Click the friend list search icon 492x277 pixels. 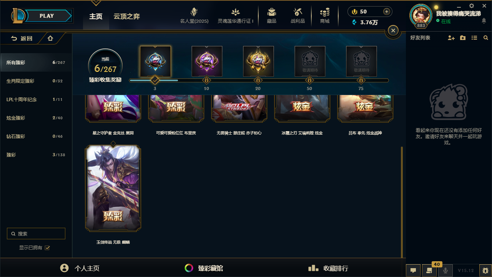coord(486,38)
